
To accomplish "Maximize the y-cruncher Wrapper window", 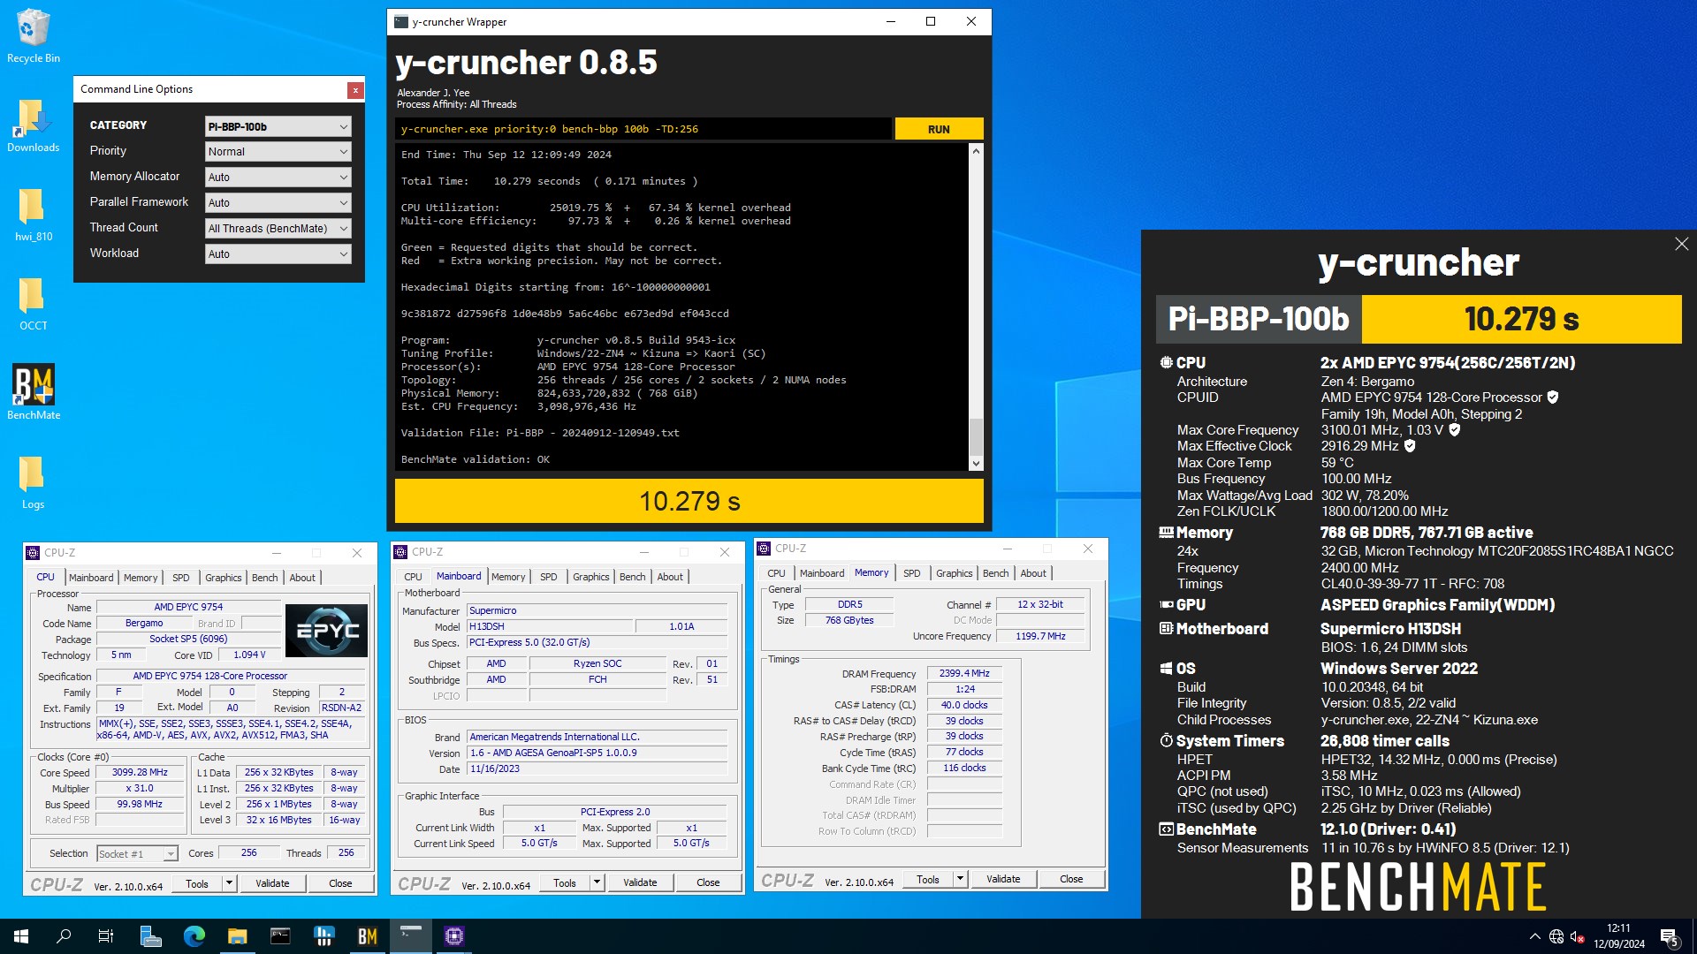I will [930, 22].
